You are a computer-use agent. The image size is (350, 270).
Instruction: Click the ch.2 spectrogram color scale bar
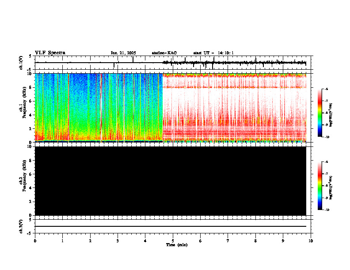tap(320, 186)
